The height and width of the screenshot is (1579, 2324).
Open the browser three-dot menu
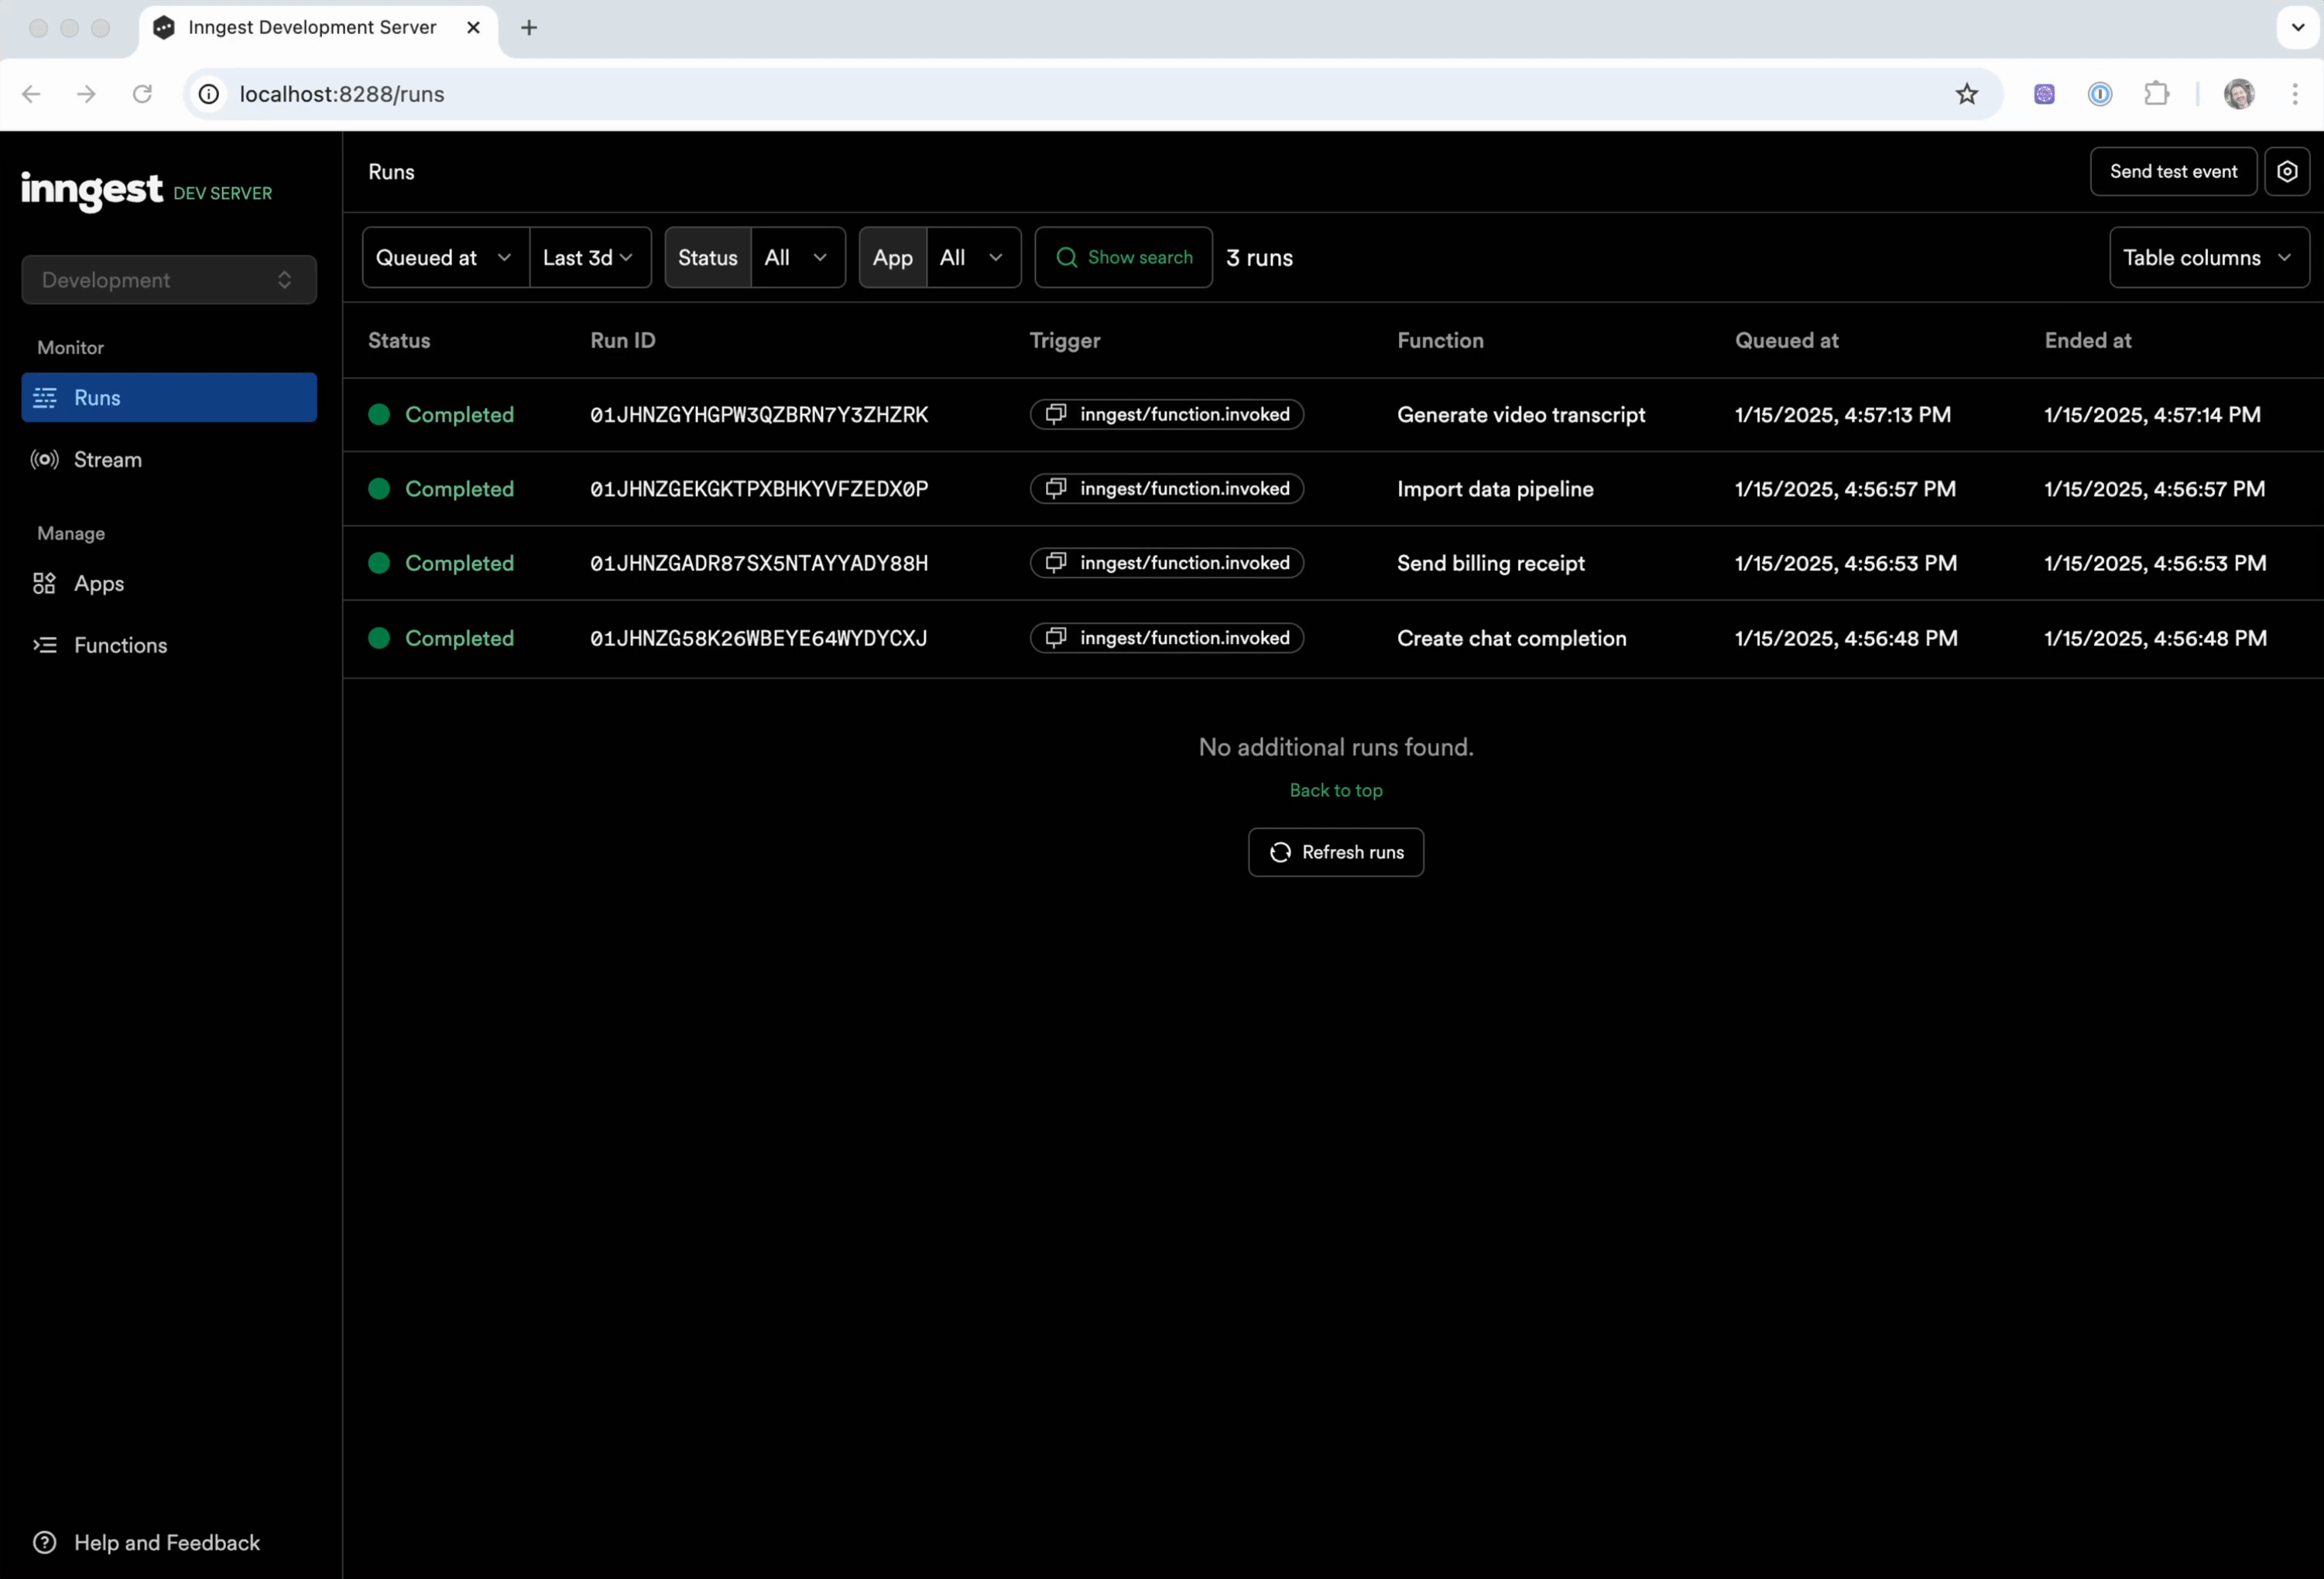pyautogui.click(x=2296, y=94)
